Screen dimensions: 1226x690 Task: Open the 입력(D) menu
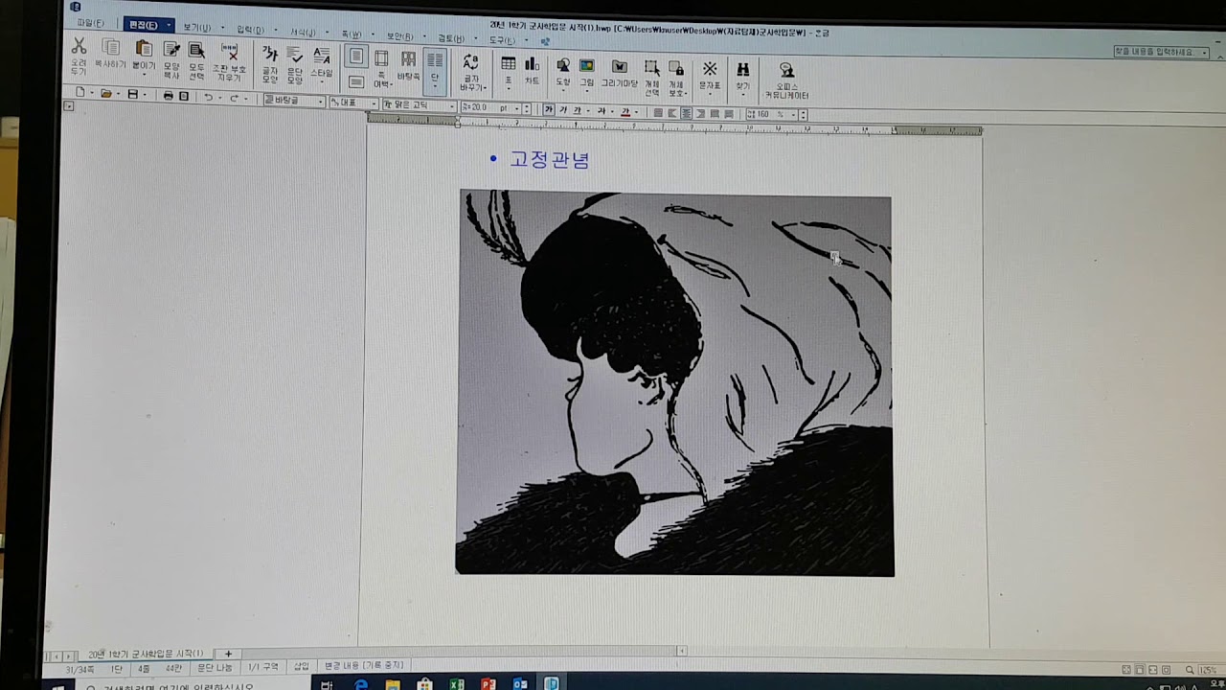point(250,30)
